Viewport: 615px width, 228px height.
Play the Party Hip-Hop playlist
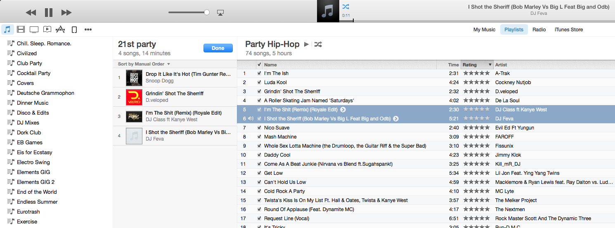tap(306, 44)
